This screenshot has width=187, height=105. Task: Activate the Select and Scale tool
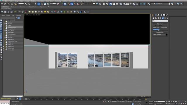[x=45, y=4]
